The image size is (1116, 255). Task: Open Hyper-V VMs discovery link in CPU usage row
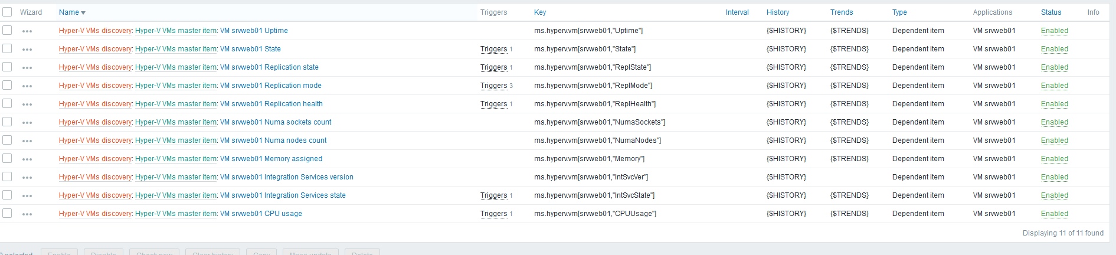pyautogui.click(x=96, y=214)
